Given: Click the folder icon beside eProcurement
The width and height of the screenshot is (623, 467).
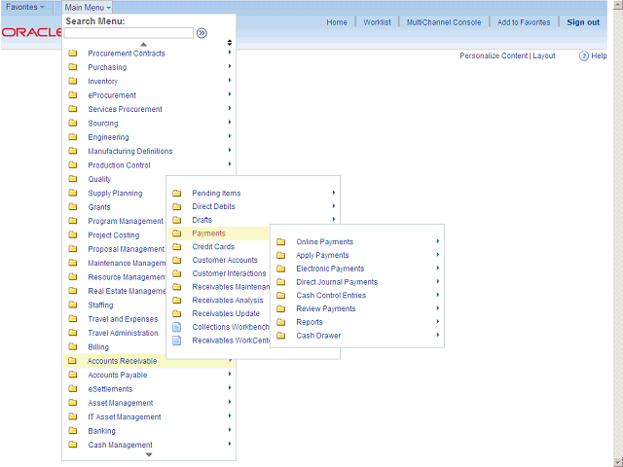Looking at the screenshot, I should (x=73, y=95).
